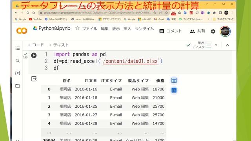
Task: Open the tab search chevron in the title bar
Action: pyautogui.click(x=207, y=4)
